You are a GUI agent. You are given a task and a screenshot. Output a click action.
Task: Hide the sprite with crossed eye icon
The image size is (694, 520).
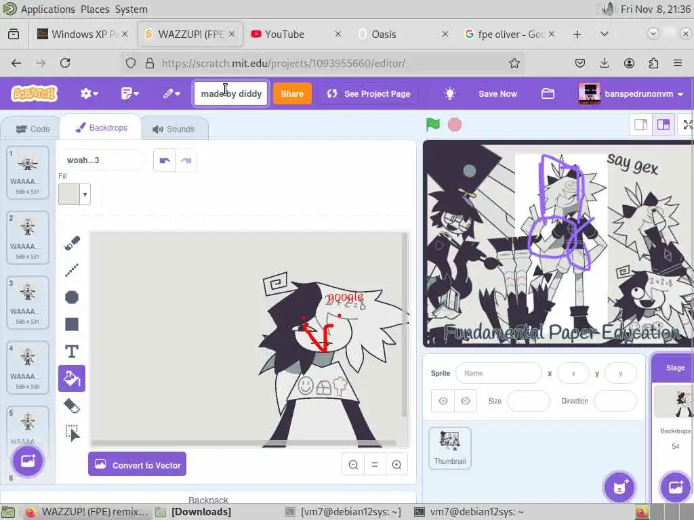click(x=466, y=401)
